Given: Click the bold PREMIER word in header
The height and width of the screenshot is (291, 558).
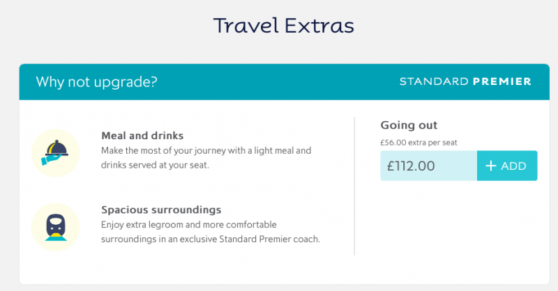Looking at the screenshot, I should 502,81.
